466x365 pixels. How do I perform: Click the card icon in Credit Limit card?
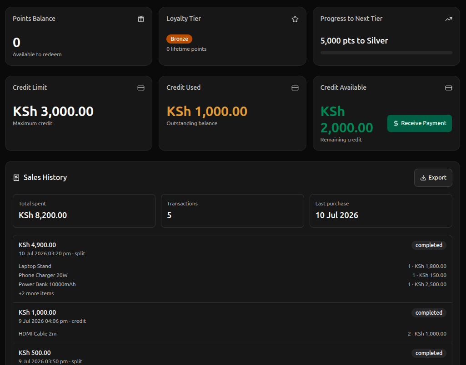[x=141, y=88]
